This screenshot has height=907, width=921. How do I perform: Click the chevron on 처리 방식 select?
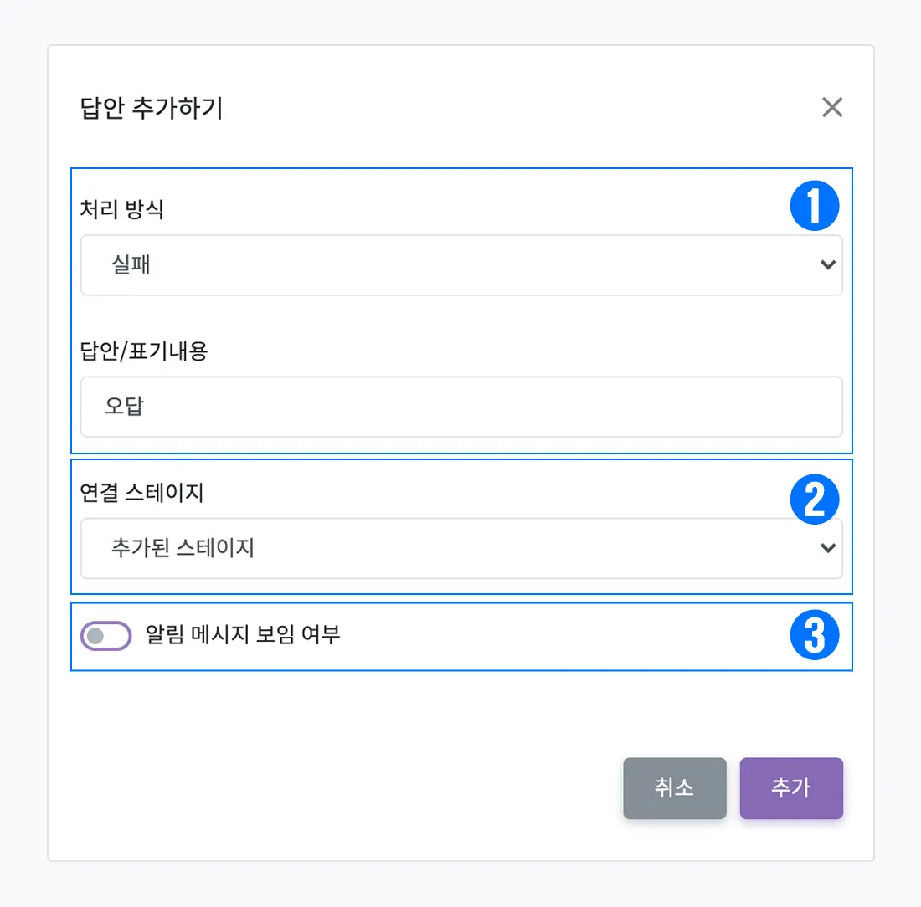click(827, 265)
